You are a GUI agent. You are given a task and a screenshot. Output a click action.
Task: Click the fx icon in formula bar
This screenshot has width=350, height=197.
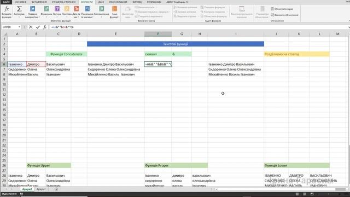(x=45, y=27)
